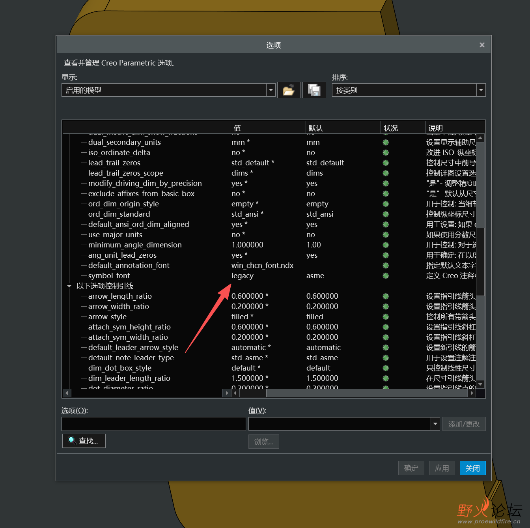530x528 pixels.
Task: Select the arrow_length_ratio option
Action: [120, 296]
